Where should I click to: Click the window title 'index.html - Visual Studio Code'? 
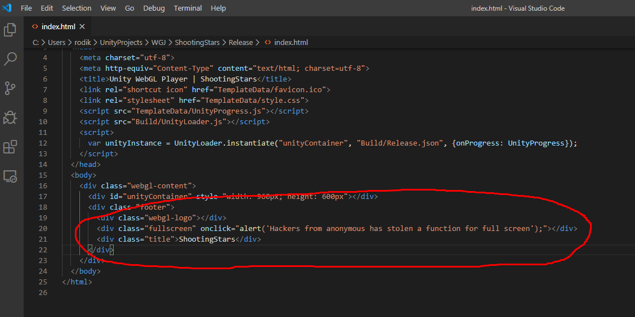coord(518,8)
